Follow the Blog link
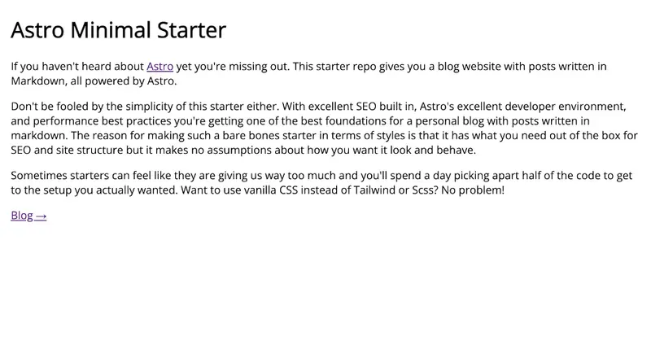Image resolution: width=651 pixels, height=345 pixels. pyautogui.click(x=22, y=216)
